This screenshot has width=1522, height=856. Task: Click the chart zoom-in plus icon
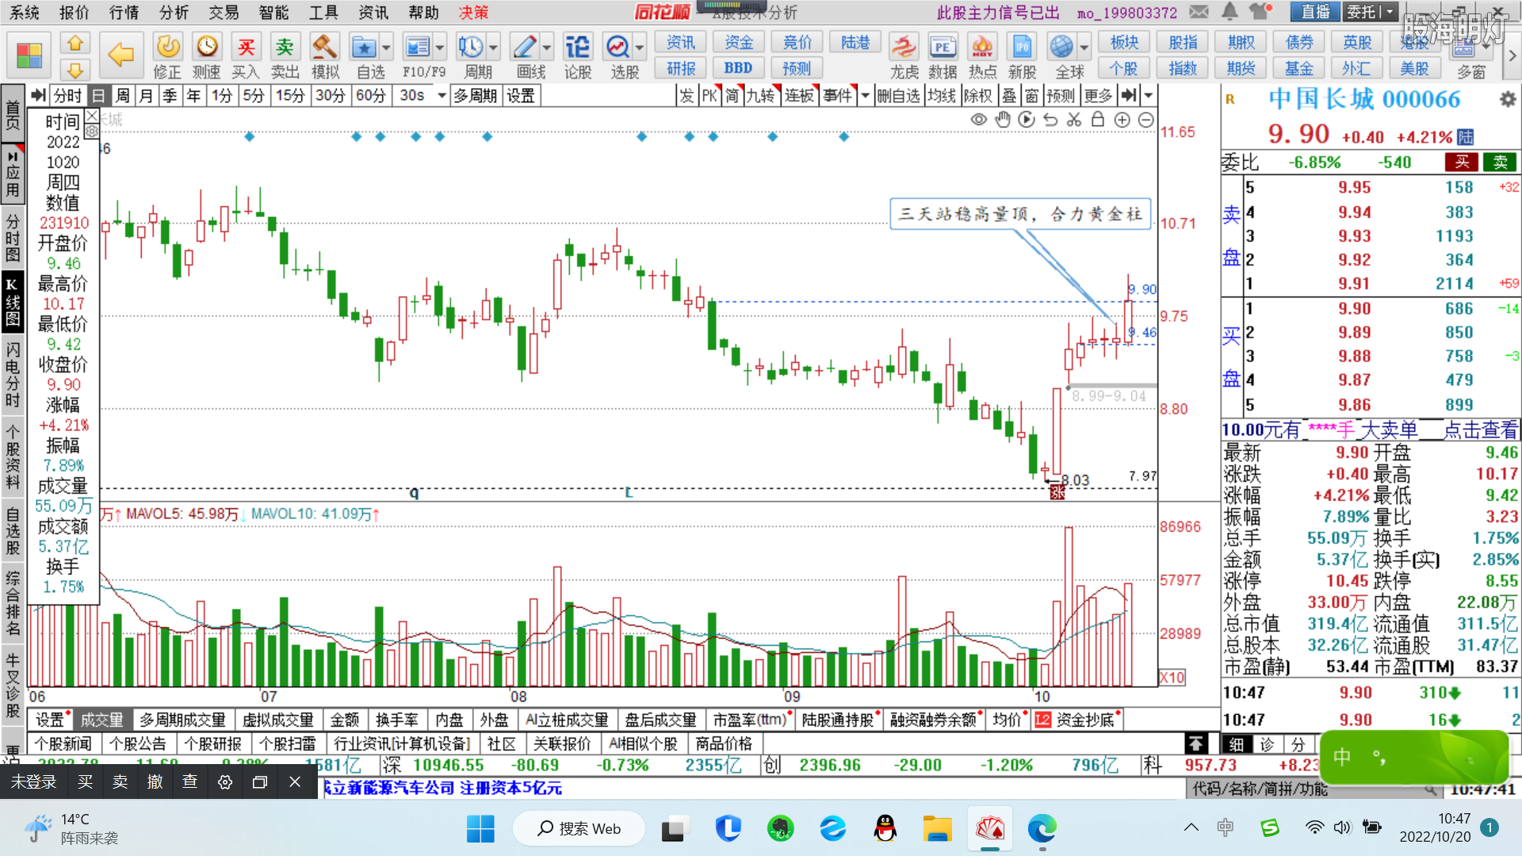(1122, 120)
